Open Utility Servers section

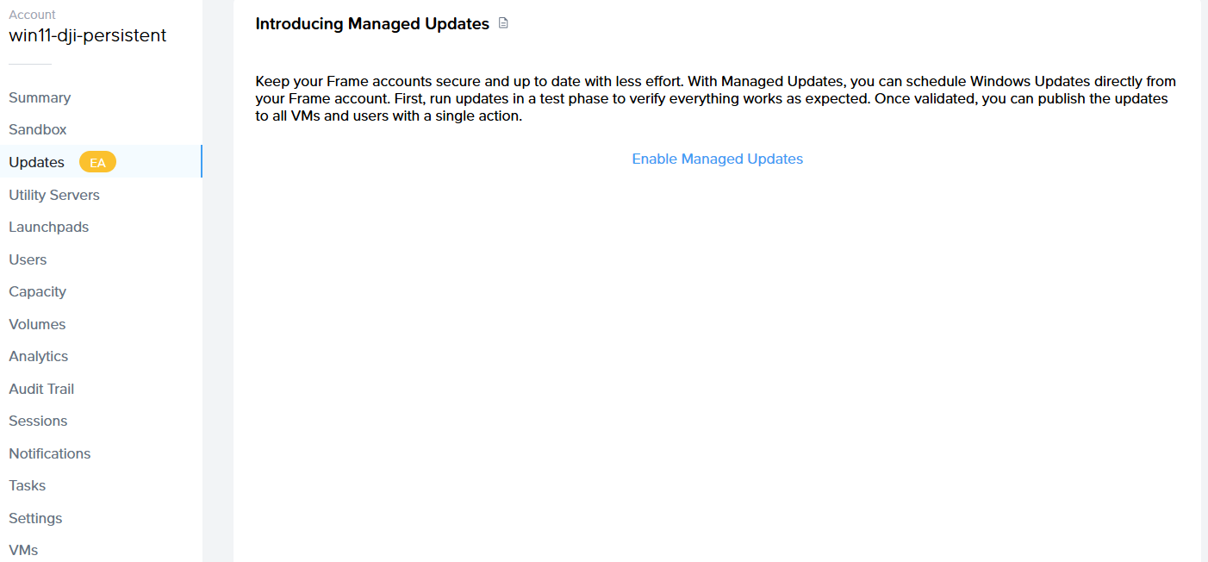click(54, 195)
